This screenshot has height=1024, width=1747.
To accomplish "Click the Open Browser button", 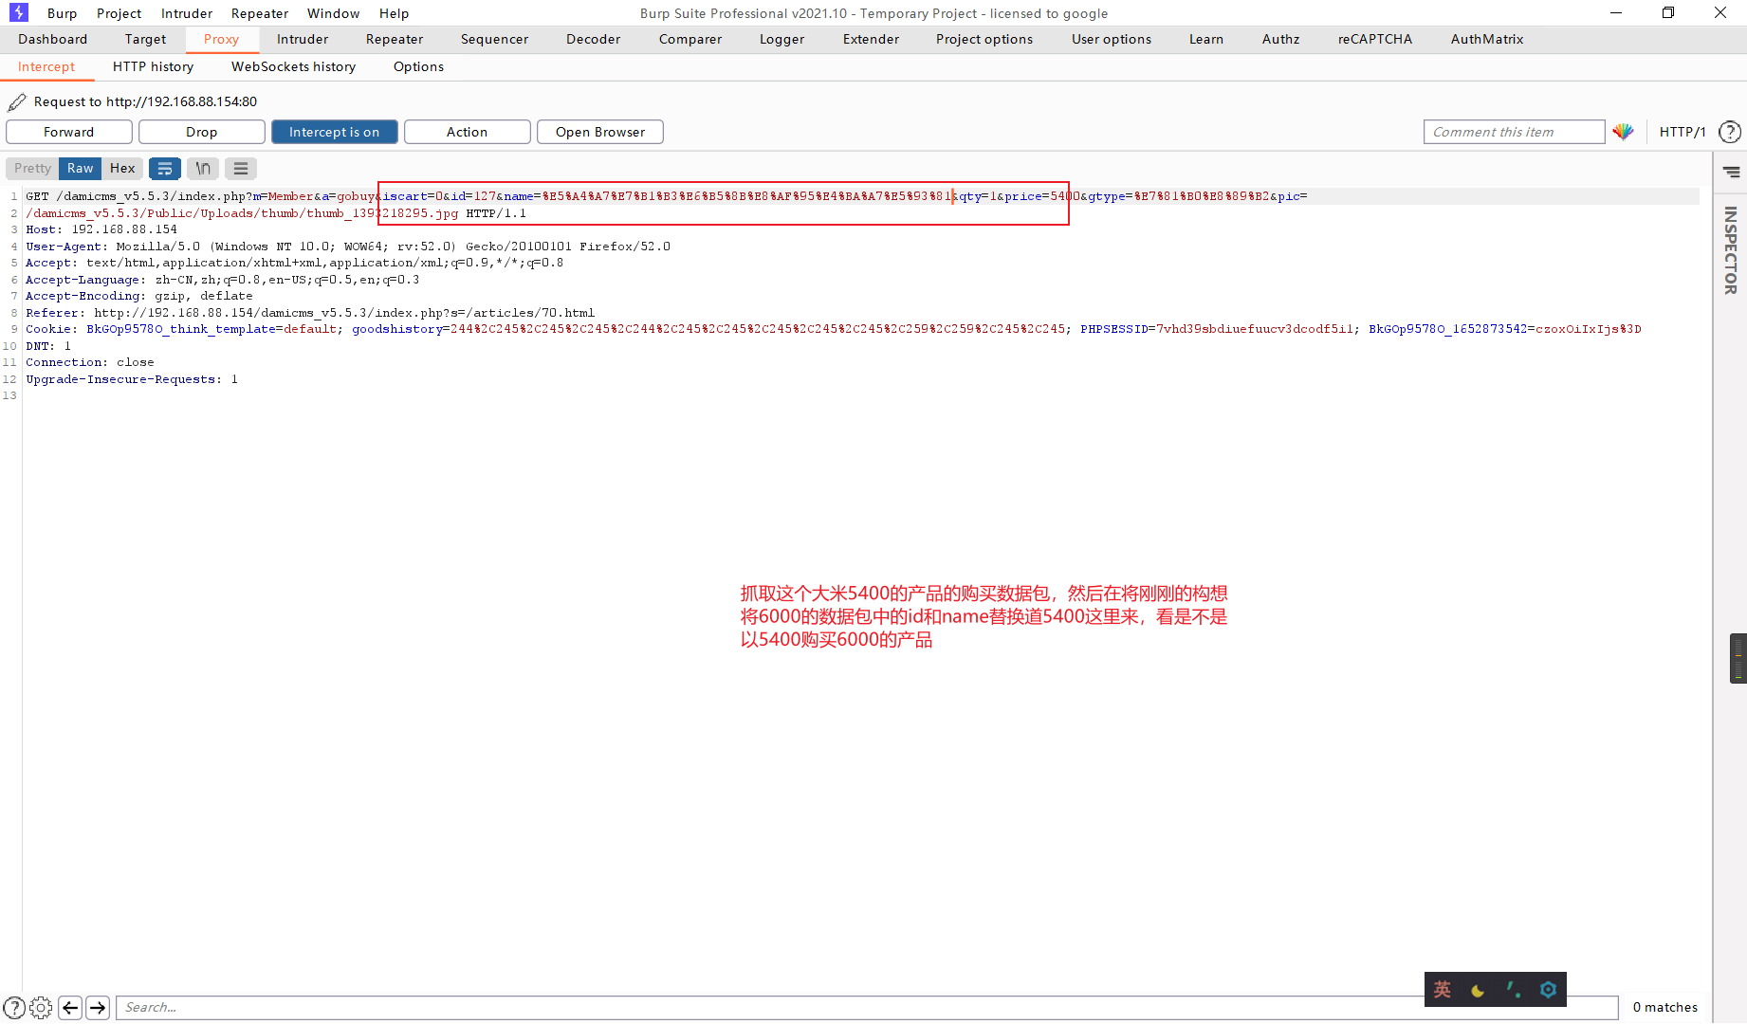I will [599, 132].
